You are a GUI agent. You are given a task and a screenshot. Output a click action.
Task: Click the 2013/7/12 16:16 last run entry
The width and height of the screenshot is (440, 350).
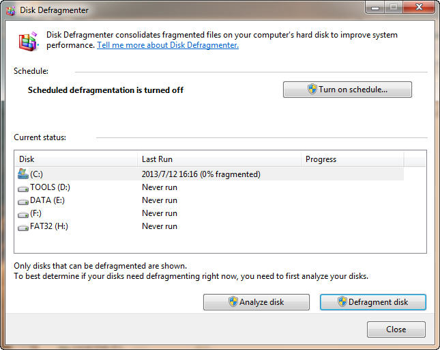[x=201, y=174]
